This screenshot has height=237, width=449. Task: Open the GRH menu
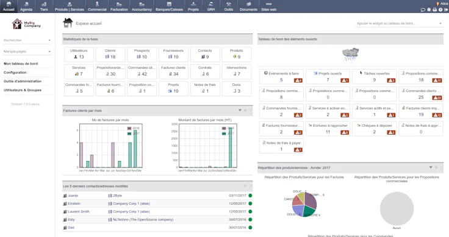(x=210, y=6)
